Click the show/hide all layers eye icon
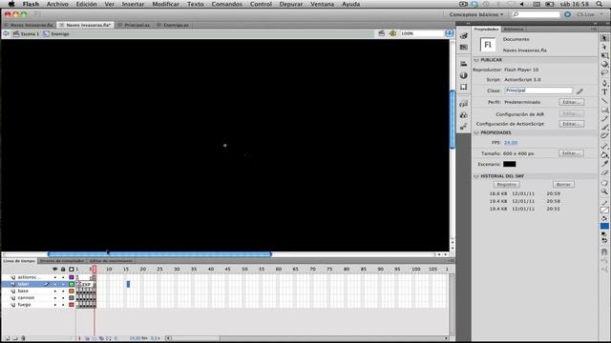The height and width of the screenshot is (343, 611). coord(55,269)
